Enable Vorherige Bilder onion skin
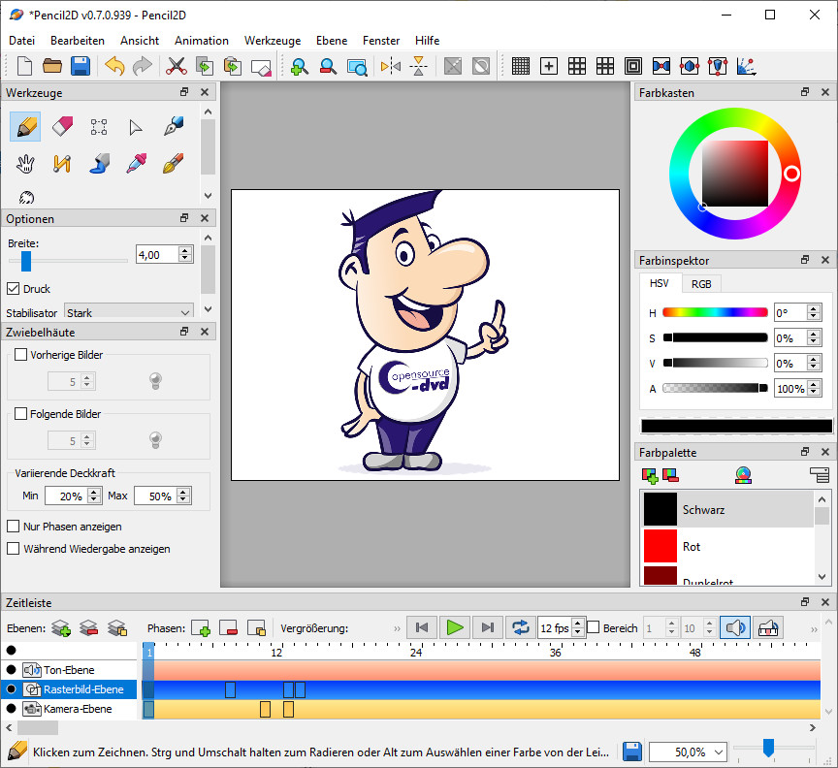The height and width of the screenshot is (768, 838). point(21,355)
